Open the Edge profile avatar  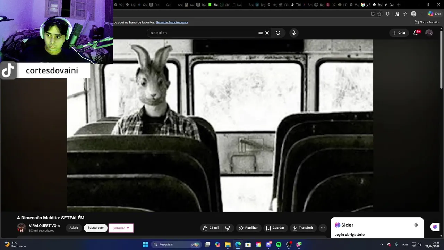click(413, 14)
